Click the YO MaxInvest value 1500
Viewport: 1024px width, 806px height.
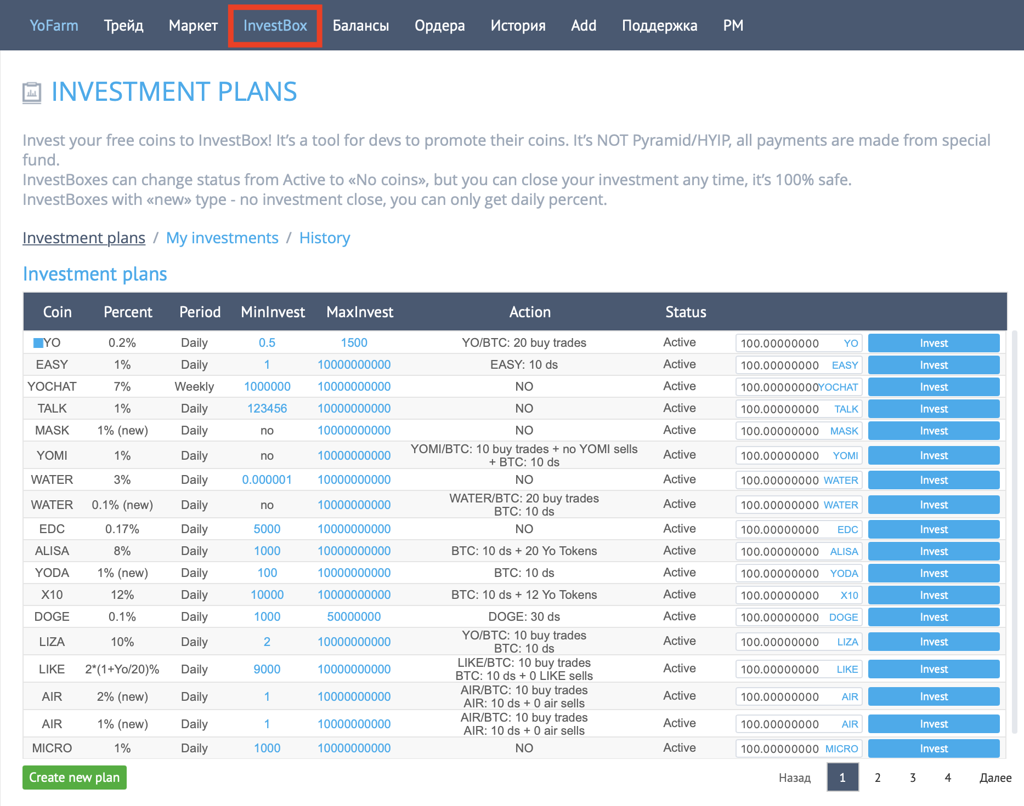354,343
